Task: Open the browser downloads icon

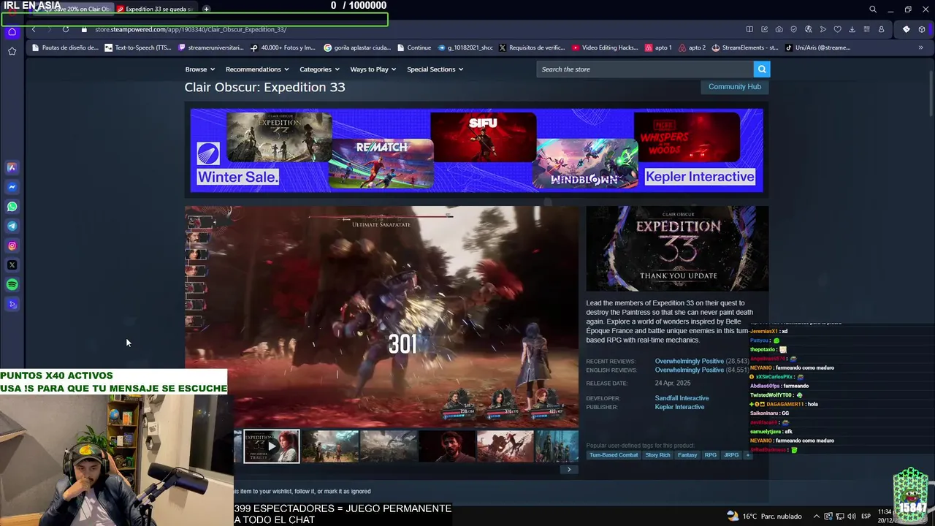Action: (x=852, y=29)
